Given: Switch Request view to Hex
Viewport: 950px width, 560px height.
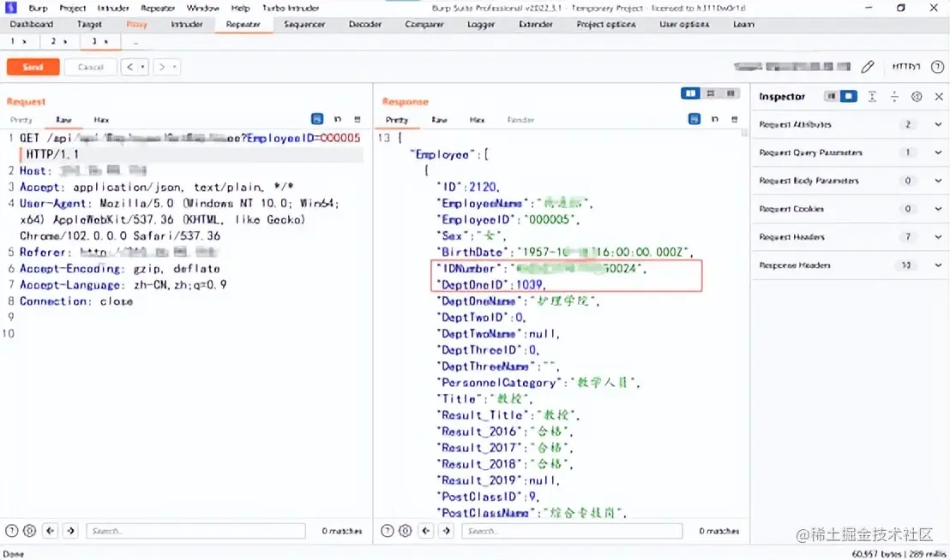Looking at the screenshot, I should (101, 120).
